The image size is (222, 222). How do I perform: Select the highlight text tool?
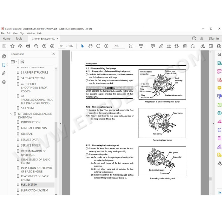161,46
